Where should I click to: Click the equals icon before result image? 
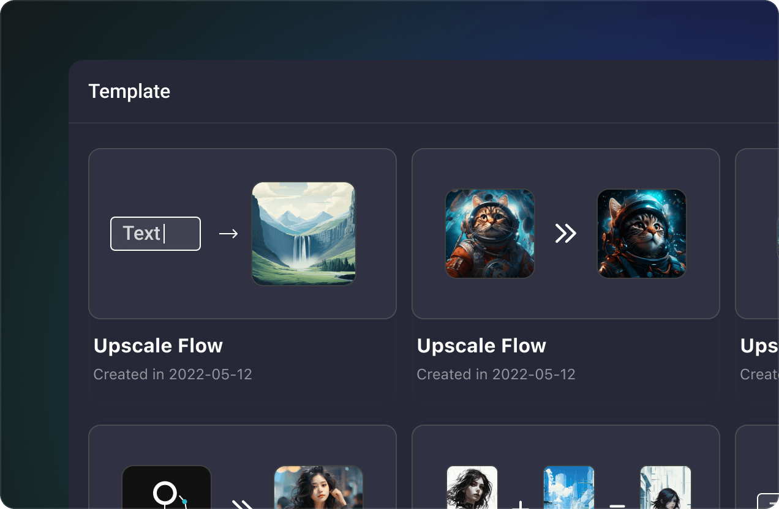617,505
